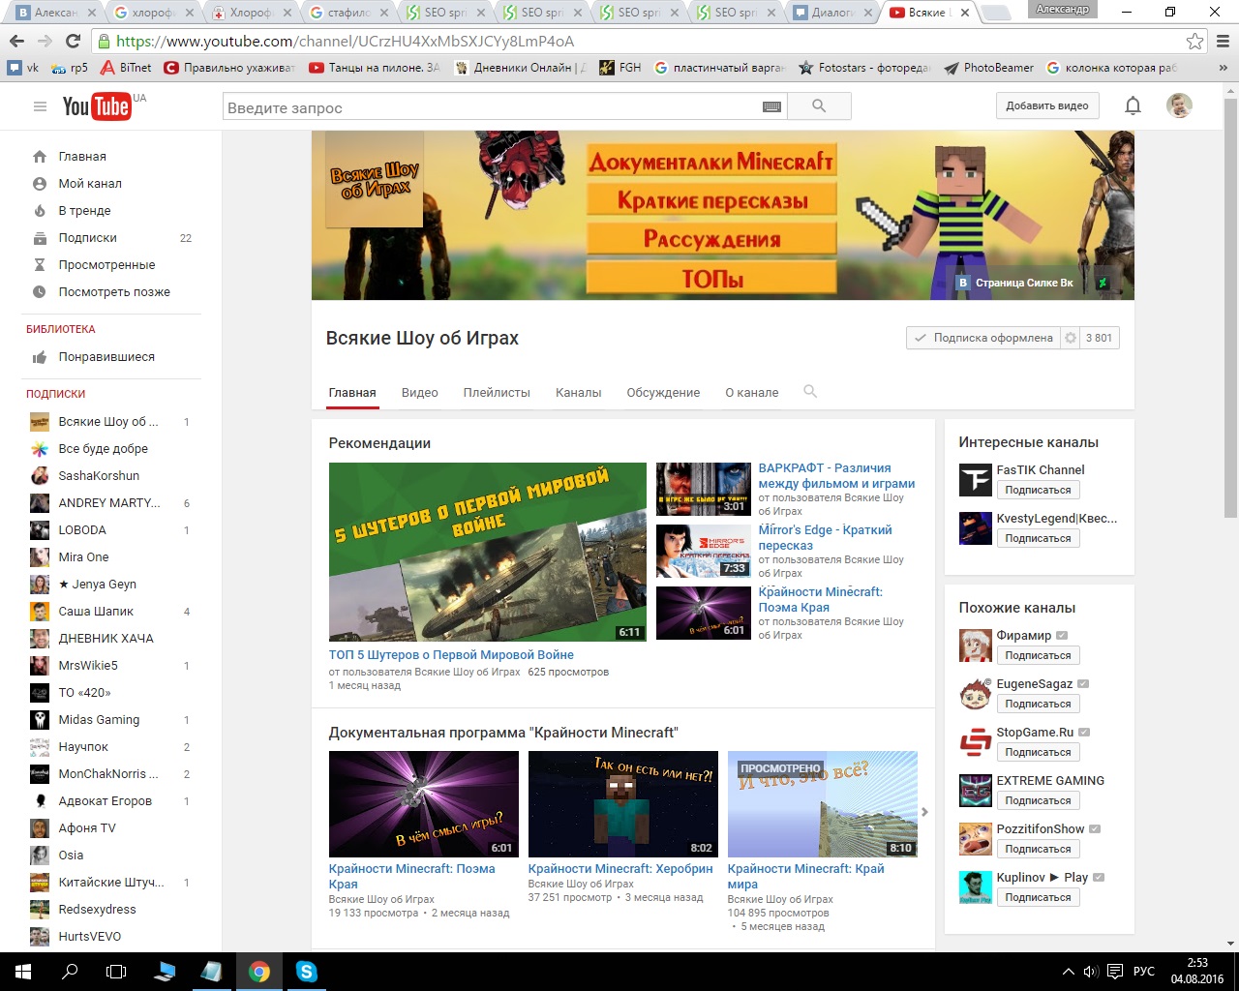Open the taskbar action center icon
The image size is (1239, 991).
(1115, 972)
